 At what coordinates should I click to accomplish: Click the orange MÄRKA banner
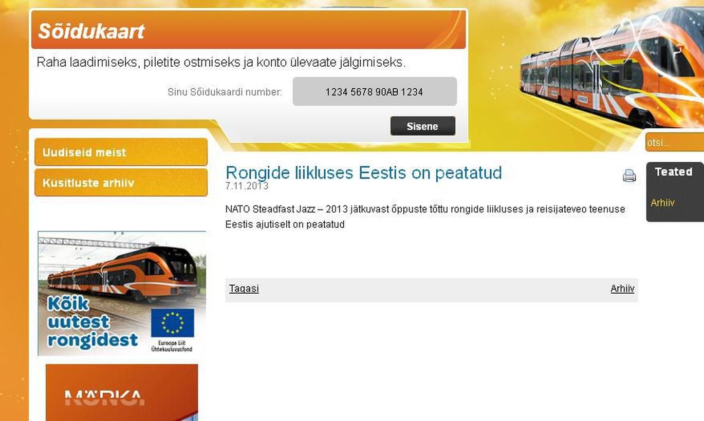[x=122, y=393]
